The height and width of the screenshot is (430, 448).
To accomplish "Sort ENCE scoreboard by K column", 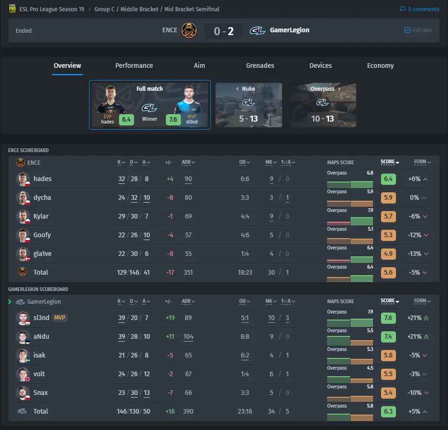I will tap(121, 162).
